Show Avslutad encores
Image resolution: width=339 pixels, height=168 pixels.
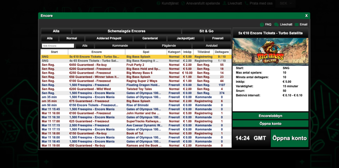(x=212, y=46)
